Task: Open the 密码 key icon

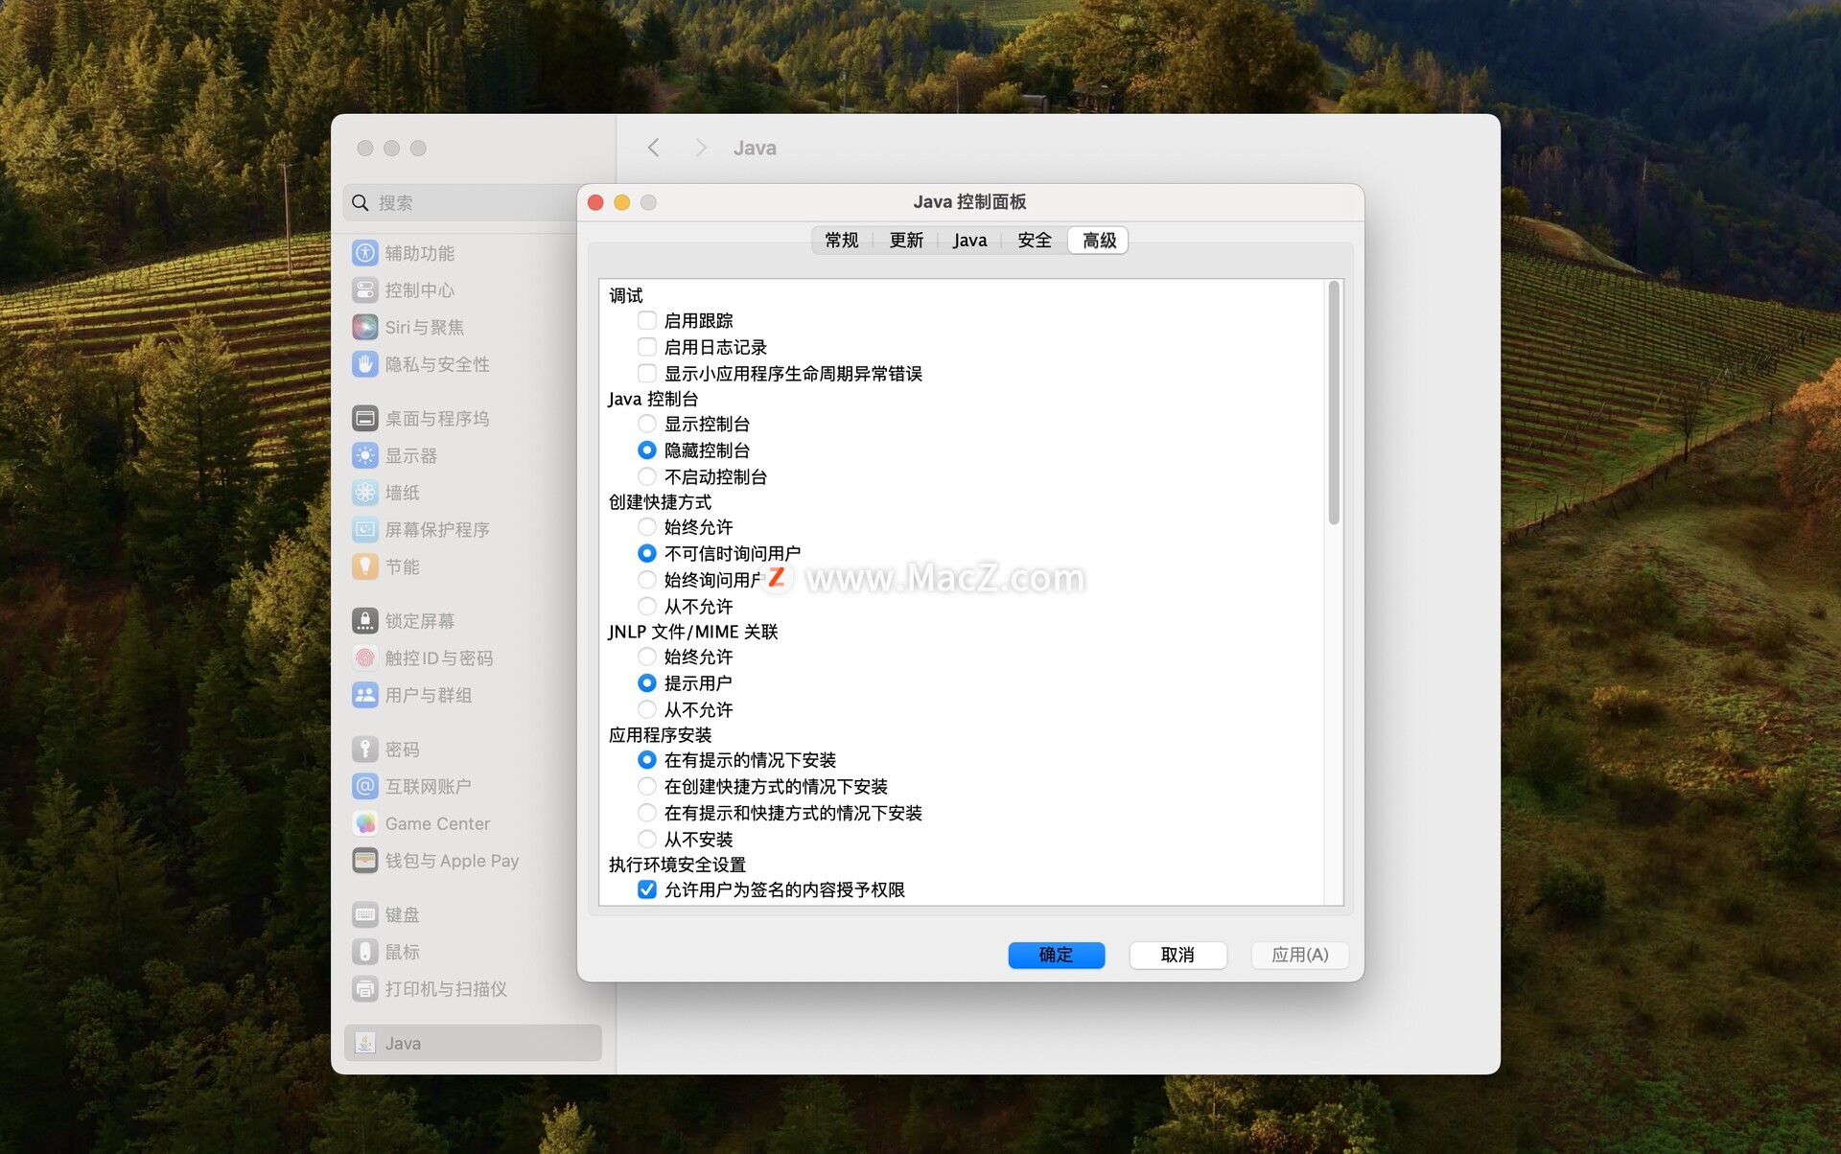Action: coord(364,749)
